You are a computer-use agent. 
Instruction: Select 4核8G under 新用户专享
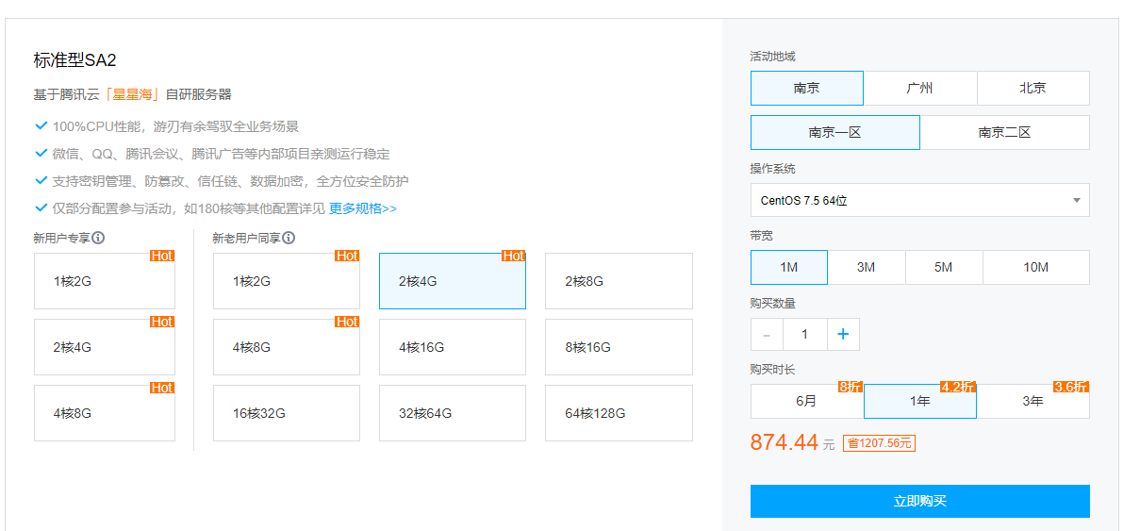coord(105,413)
